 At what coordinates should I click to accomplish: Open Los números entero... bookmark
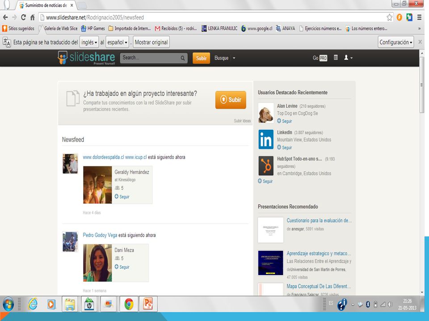[x=366, y=29]
